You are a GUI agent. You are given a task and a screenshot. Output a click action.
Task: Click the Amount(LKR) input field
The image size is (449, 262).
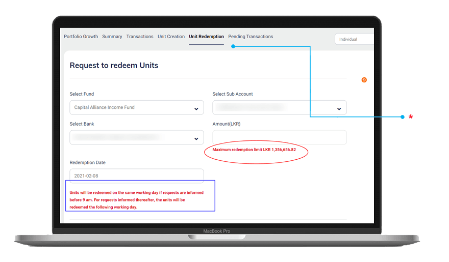[280, 137]
